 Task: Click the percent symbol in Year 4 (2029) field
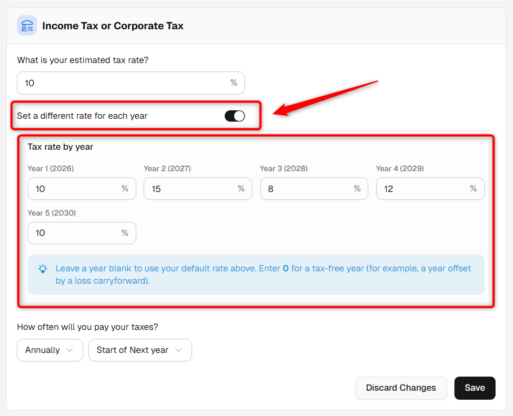pyautogui.click(x=473, y=189)
